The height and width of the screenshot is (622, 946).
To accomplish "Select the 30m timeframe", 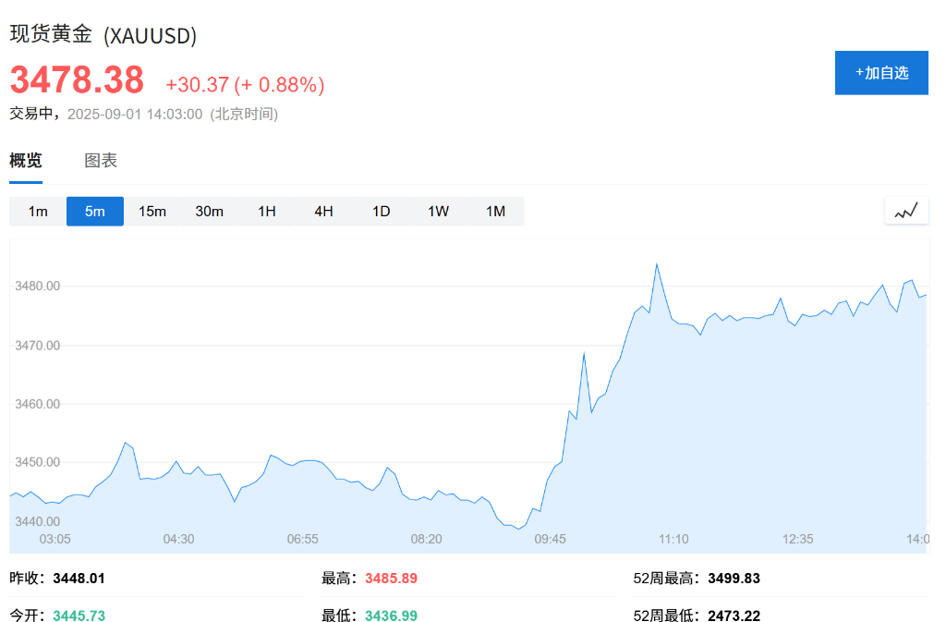I will (209, 211).
